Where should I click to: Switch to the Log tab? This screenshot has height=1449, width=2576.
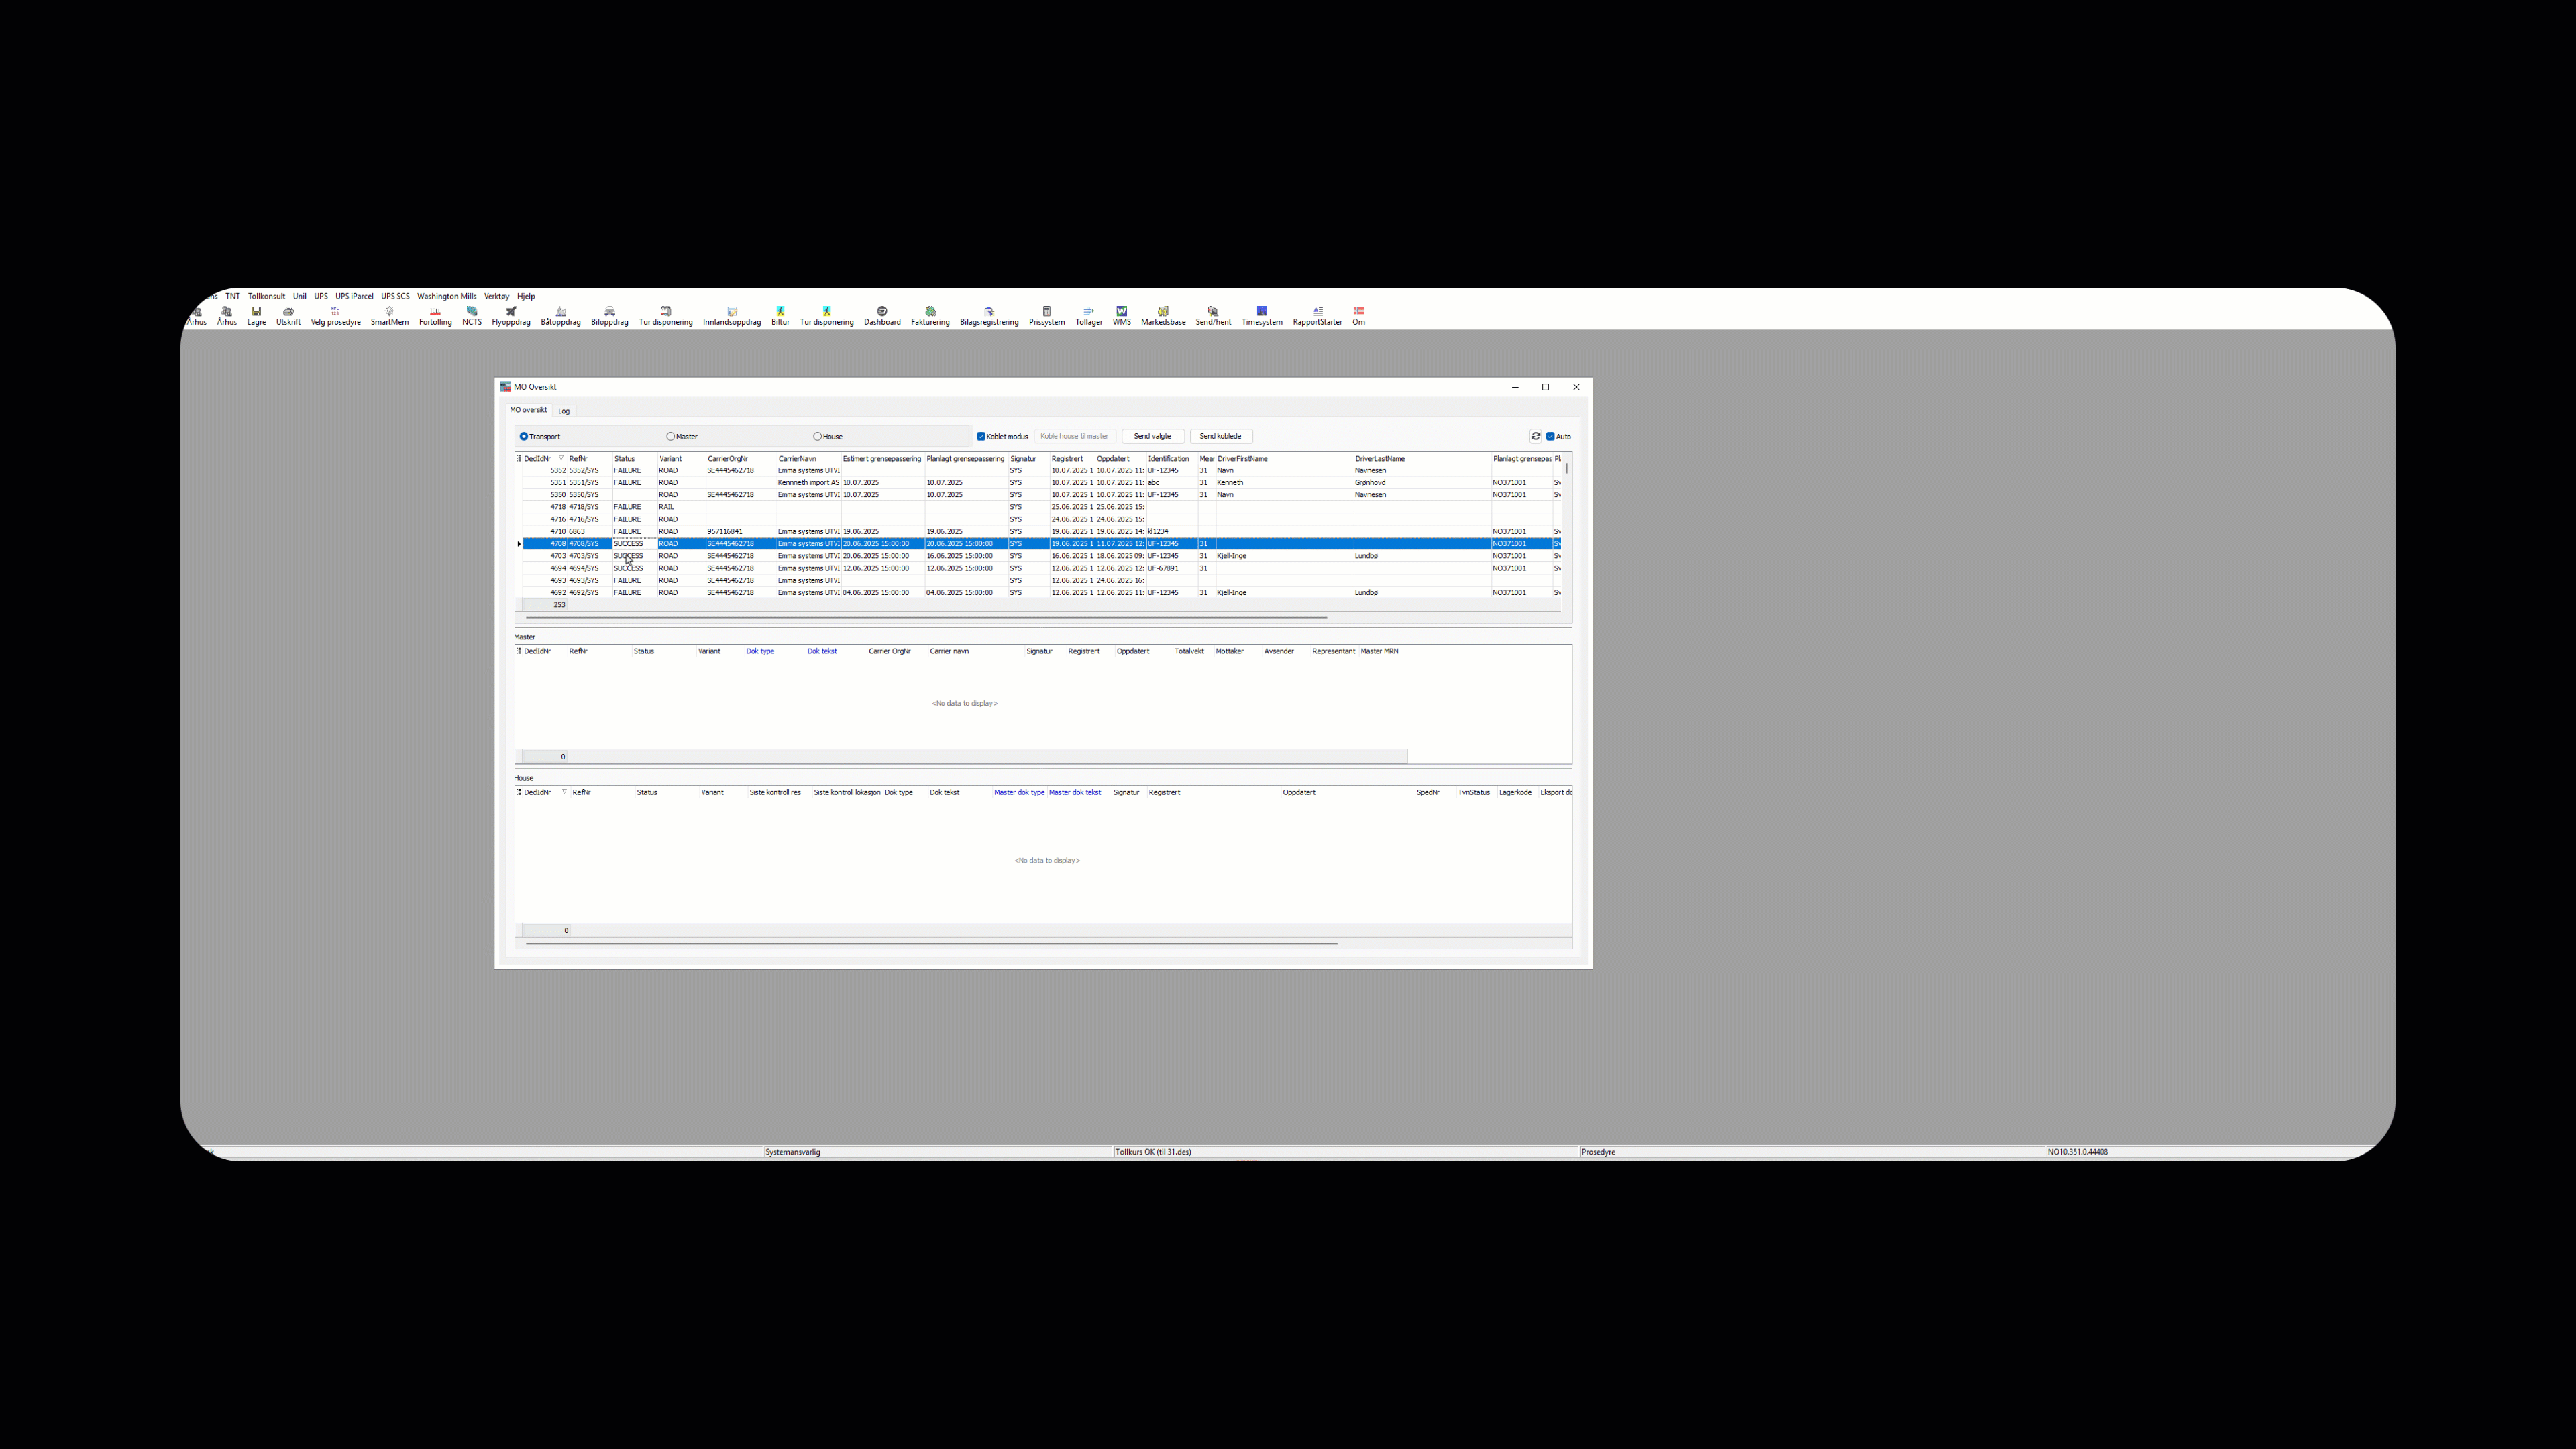(564, 411)
